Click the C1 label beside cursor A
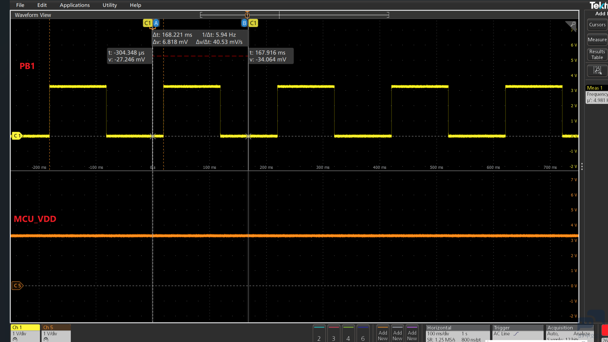Image resolution: width=608 pixels, height=342 pixels. 148,23
